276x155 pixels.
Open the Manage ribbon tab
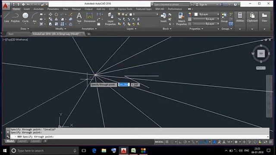tap(76, 9)
